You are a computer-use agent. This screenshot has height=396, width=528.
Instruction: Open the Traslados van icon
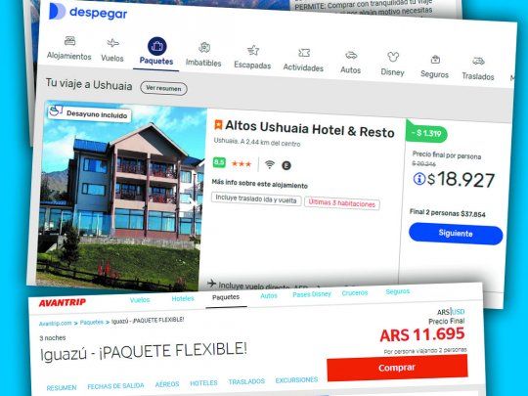point(478,62)
